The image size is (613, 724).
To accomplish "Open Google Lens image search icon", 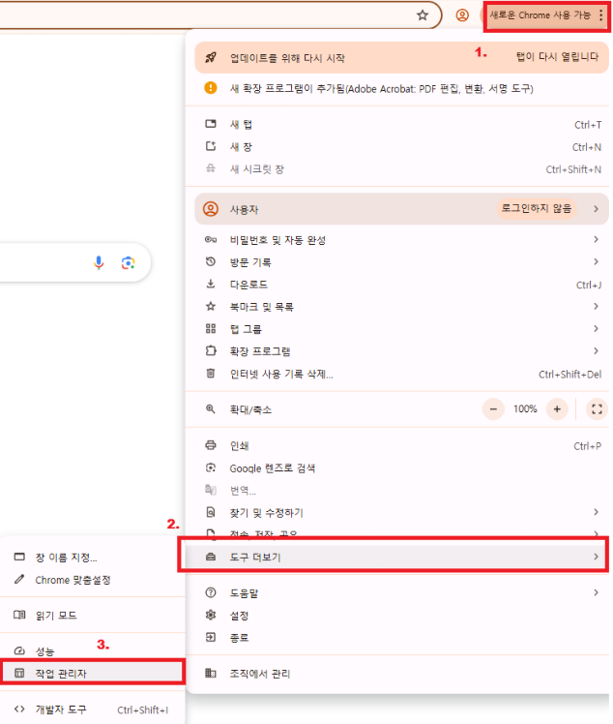I will click(x=128, y=262).
